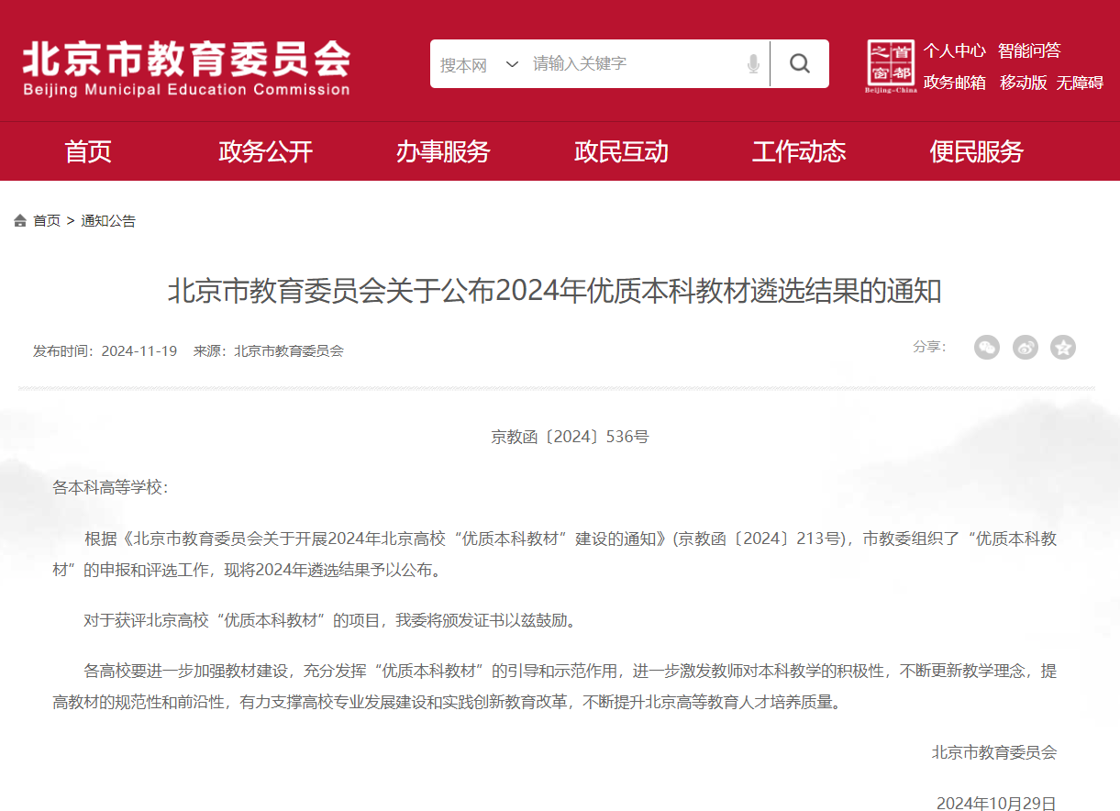Open the 工作动态 navigation item

click(x=799, y=151)
